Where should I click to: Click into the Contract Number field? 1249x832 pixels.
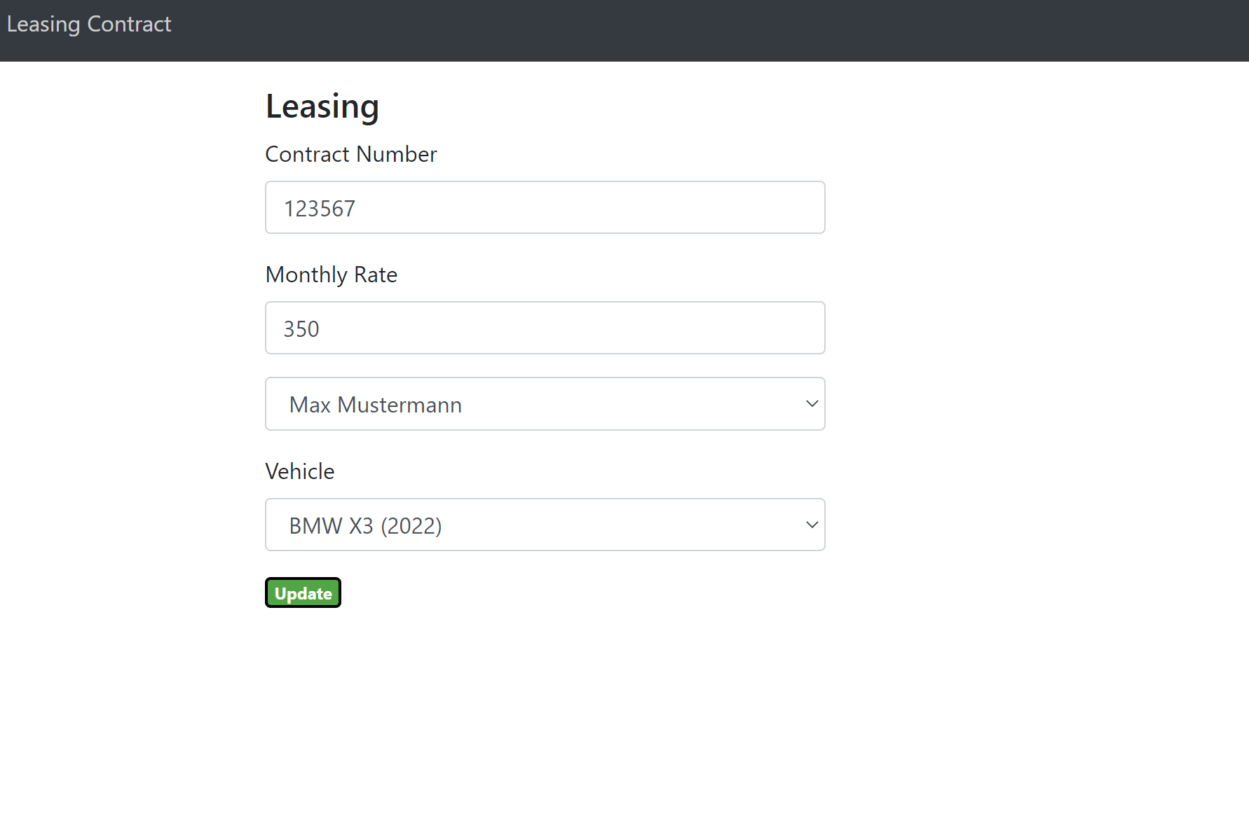coord(545,207)
